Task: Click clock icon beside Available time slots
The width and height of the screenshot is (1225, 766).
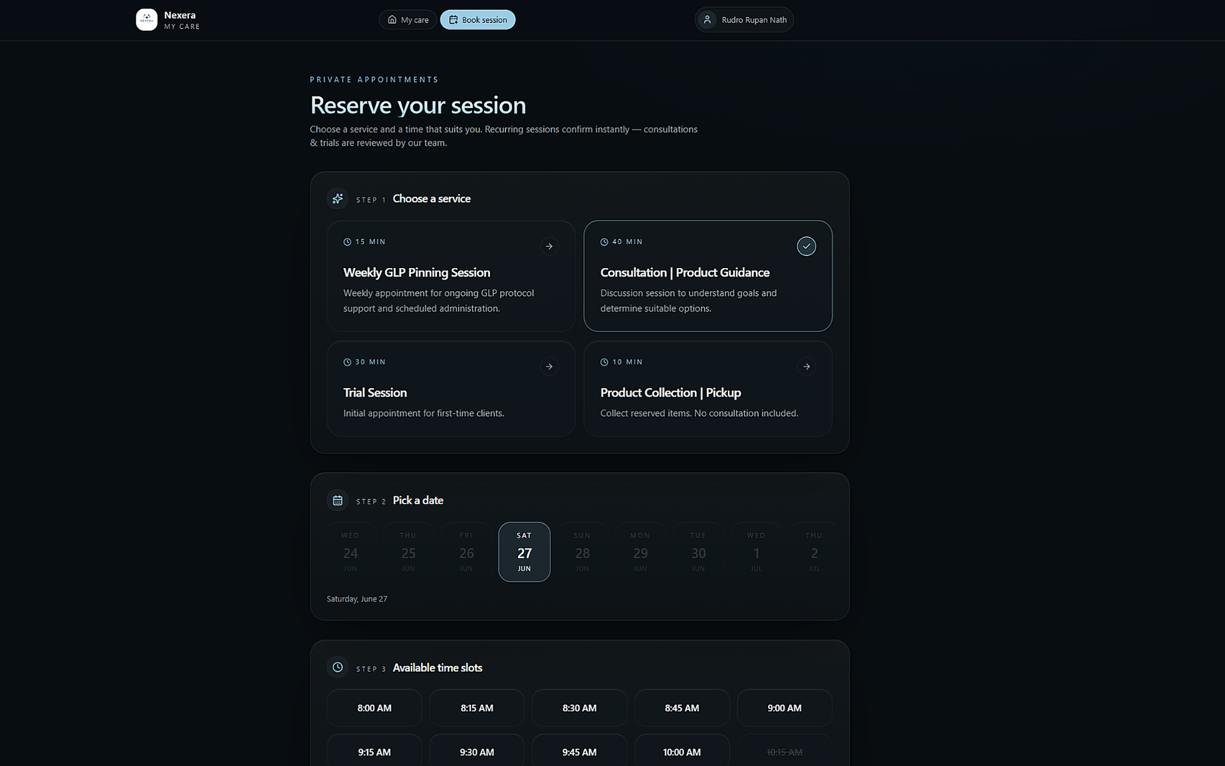Action: (338, 668)
